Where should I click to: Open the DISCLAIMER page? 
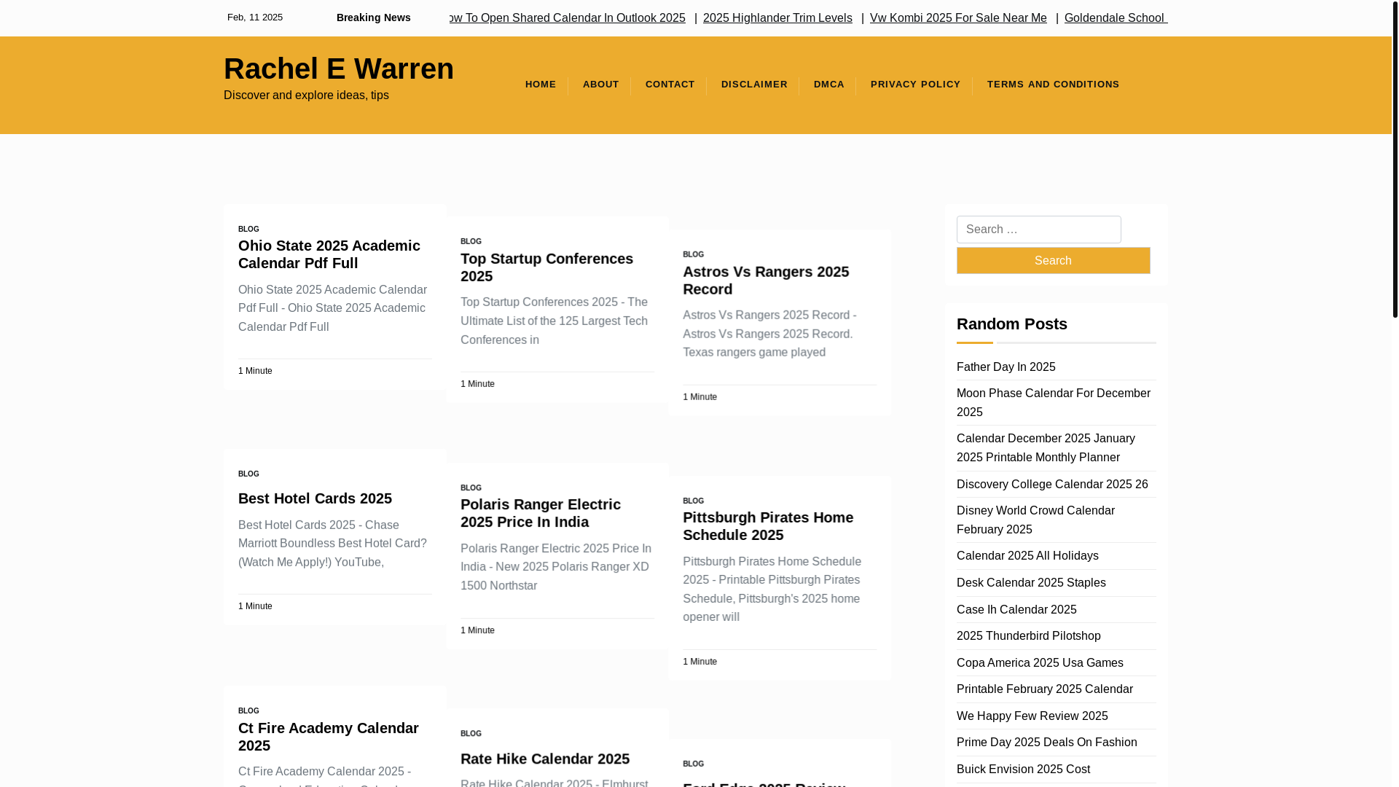[754, 85]
